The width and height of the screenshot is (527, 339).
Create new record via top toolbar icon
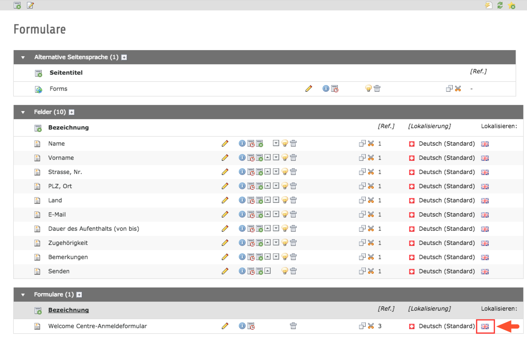click(x=17, y=5)
